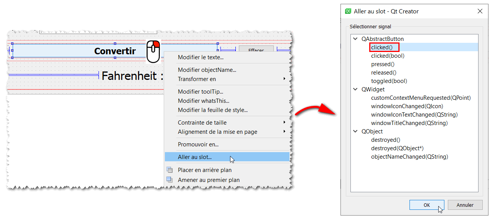Click the 'Placer en arrière plan' icon

[169, 170]
